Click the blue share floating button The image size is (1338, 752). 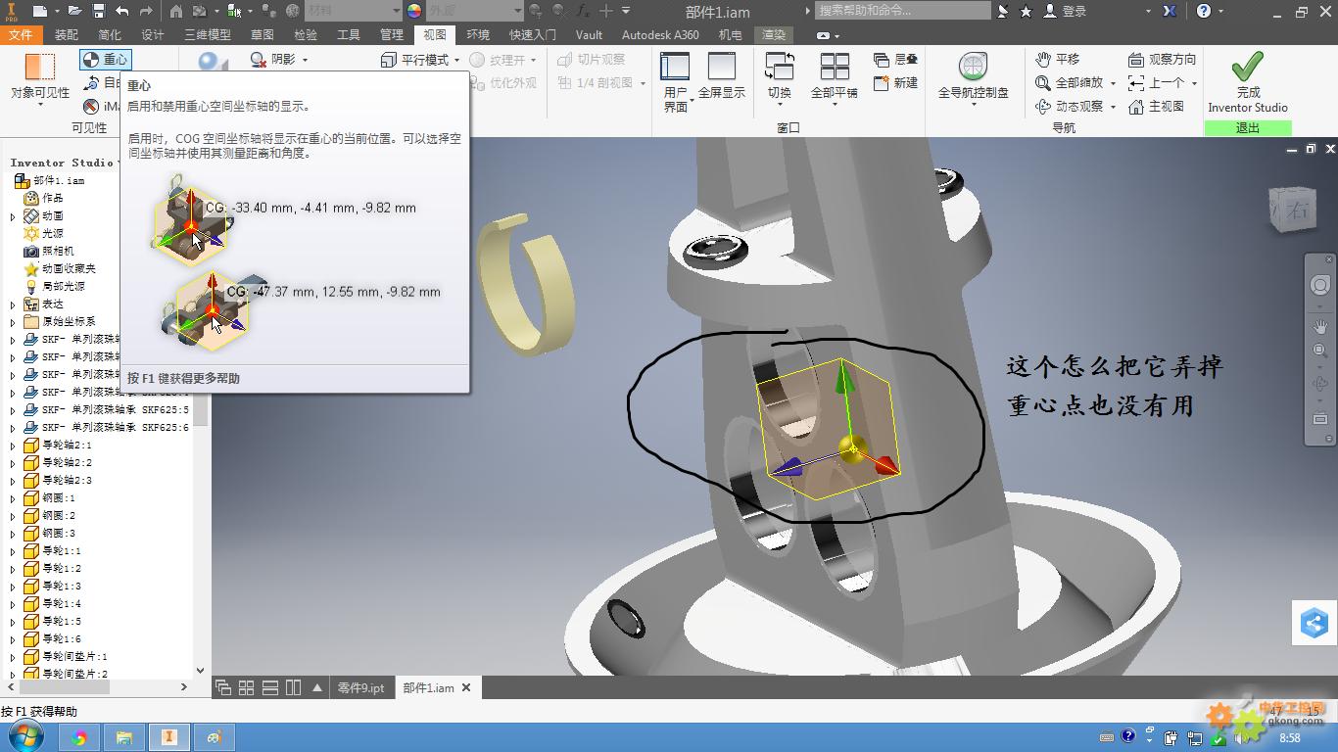tap(1314, 623)
